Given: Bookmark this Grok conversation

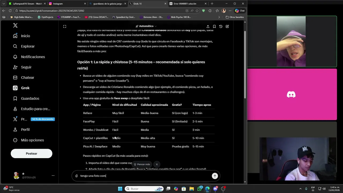Looking at the screenshot, I should tap(214, 27).
